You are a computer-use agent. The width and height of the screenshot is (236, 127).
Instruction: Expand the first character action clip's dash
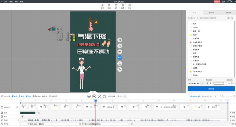(x=49, y=124)
